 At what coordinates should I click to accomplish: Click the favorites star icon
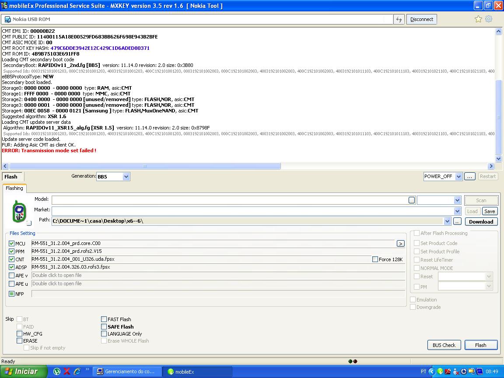point(478,19)
